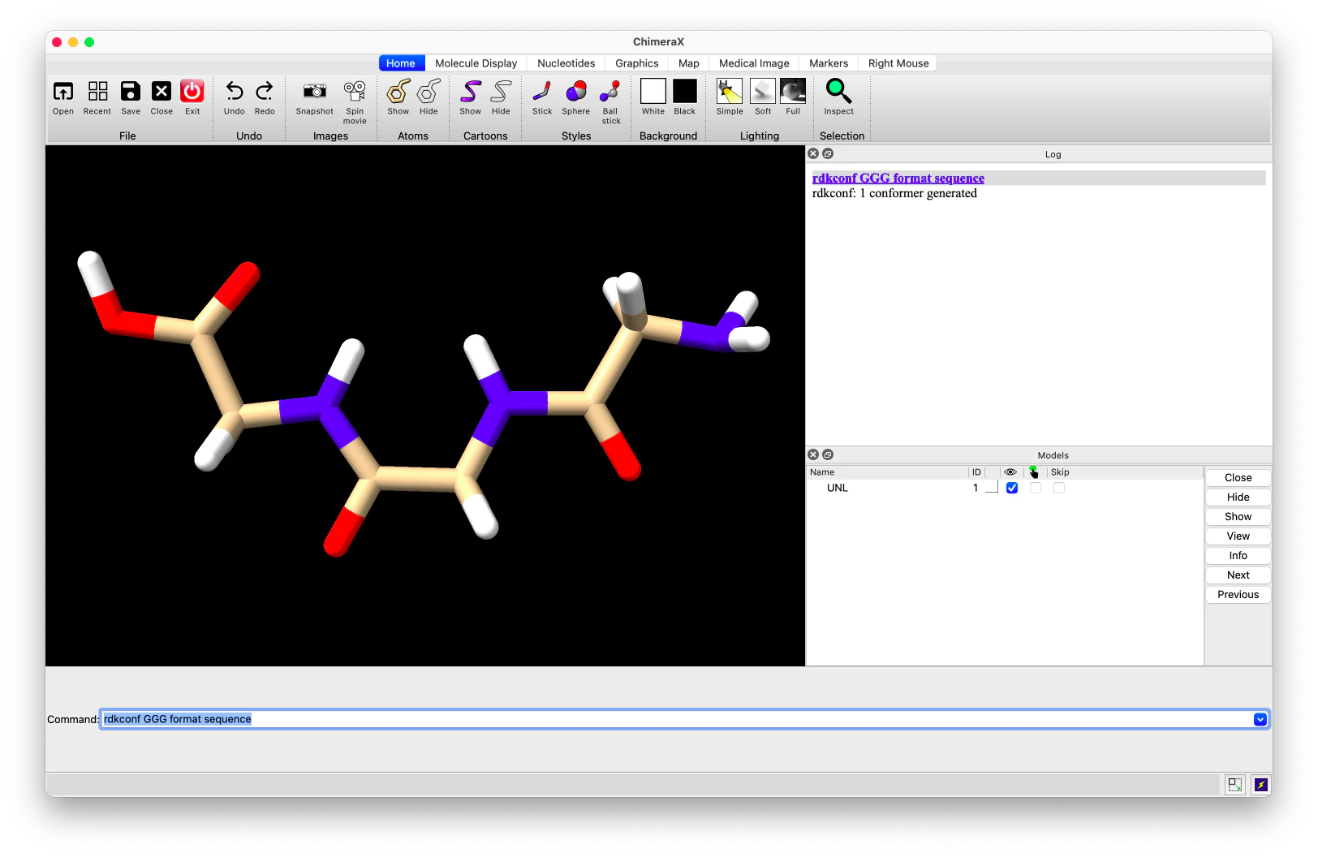Toggle selection checkbox for UNL model
1318x857 pixels.
pyautogui.click(x=1036, y=488)
